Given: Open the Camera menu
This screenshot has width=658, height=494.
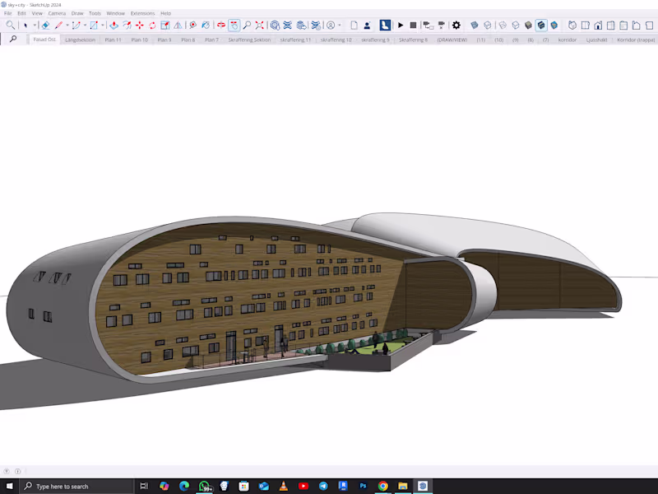Looking at the screenshot, I should pyautogui.click(x=57, y=13).
